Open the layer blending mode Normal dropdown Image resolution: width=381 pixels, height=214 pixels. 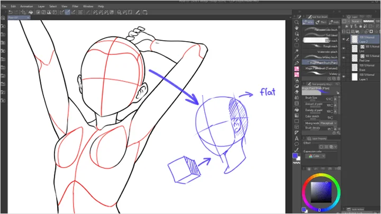pyautogui.click(x=356, y=21)
